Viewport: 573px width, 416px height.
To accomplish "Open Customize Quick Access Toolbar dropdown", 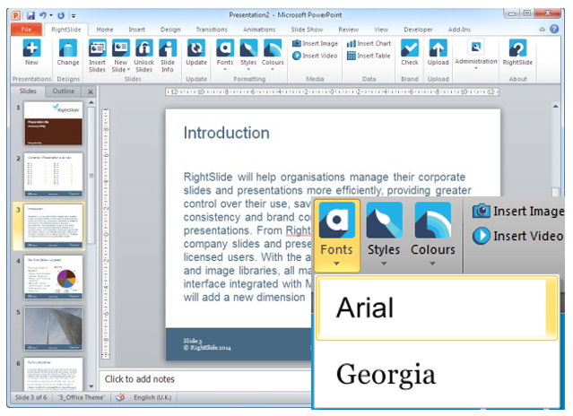I will (x=74, y=16).
